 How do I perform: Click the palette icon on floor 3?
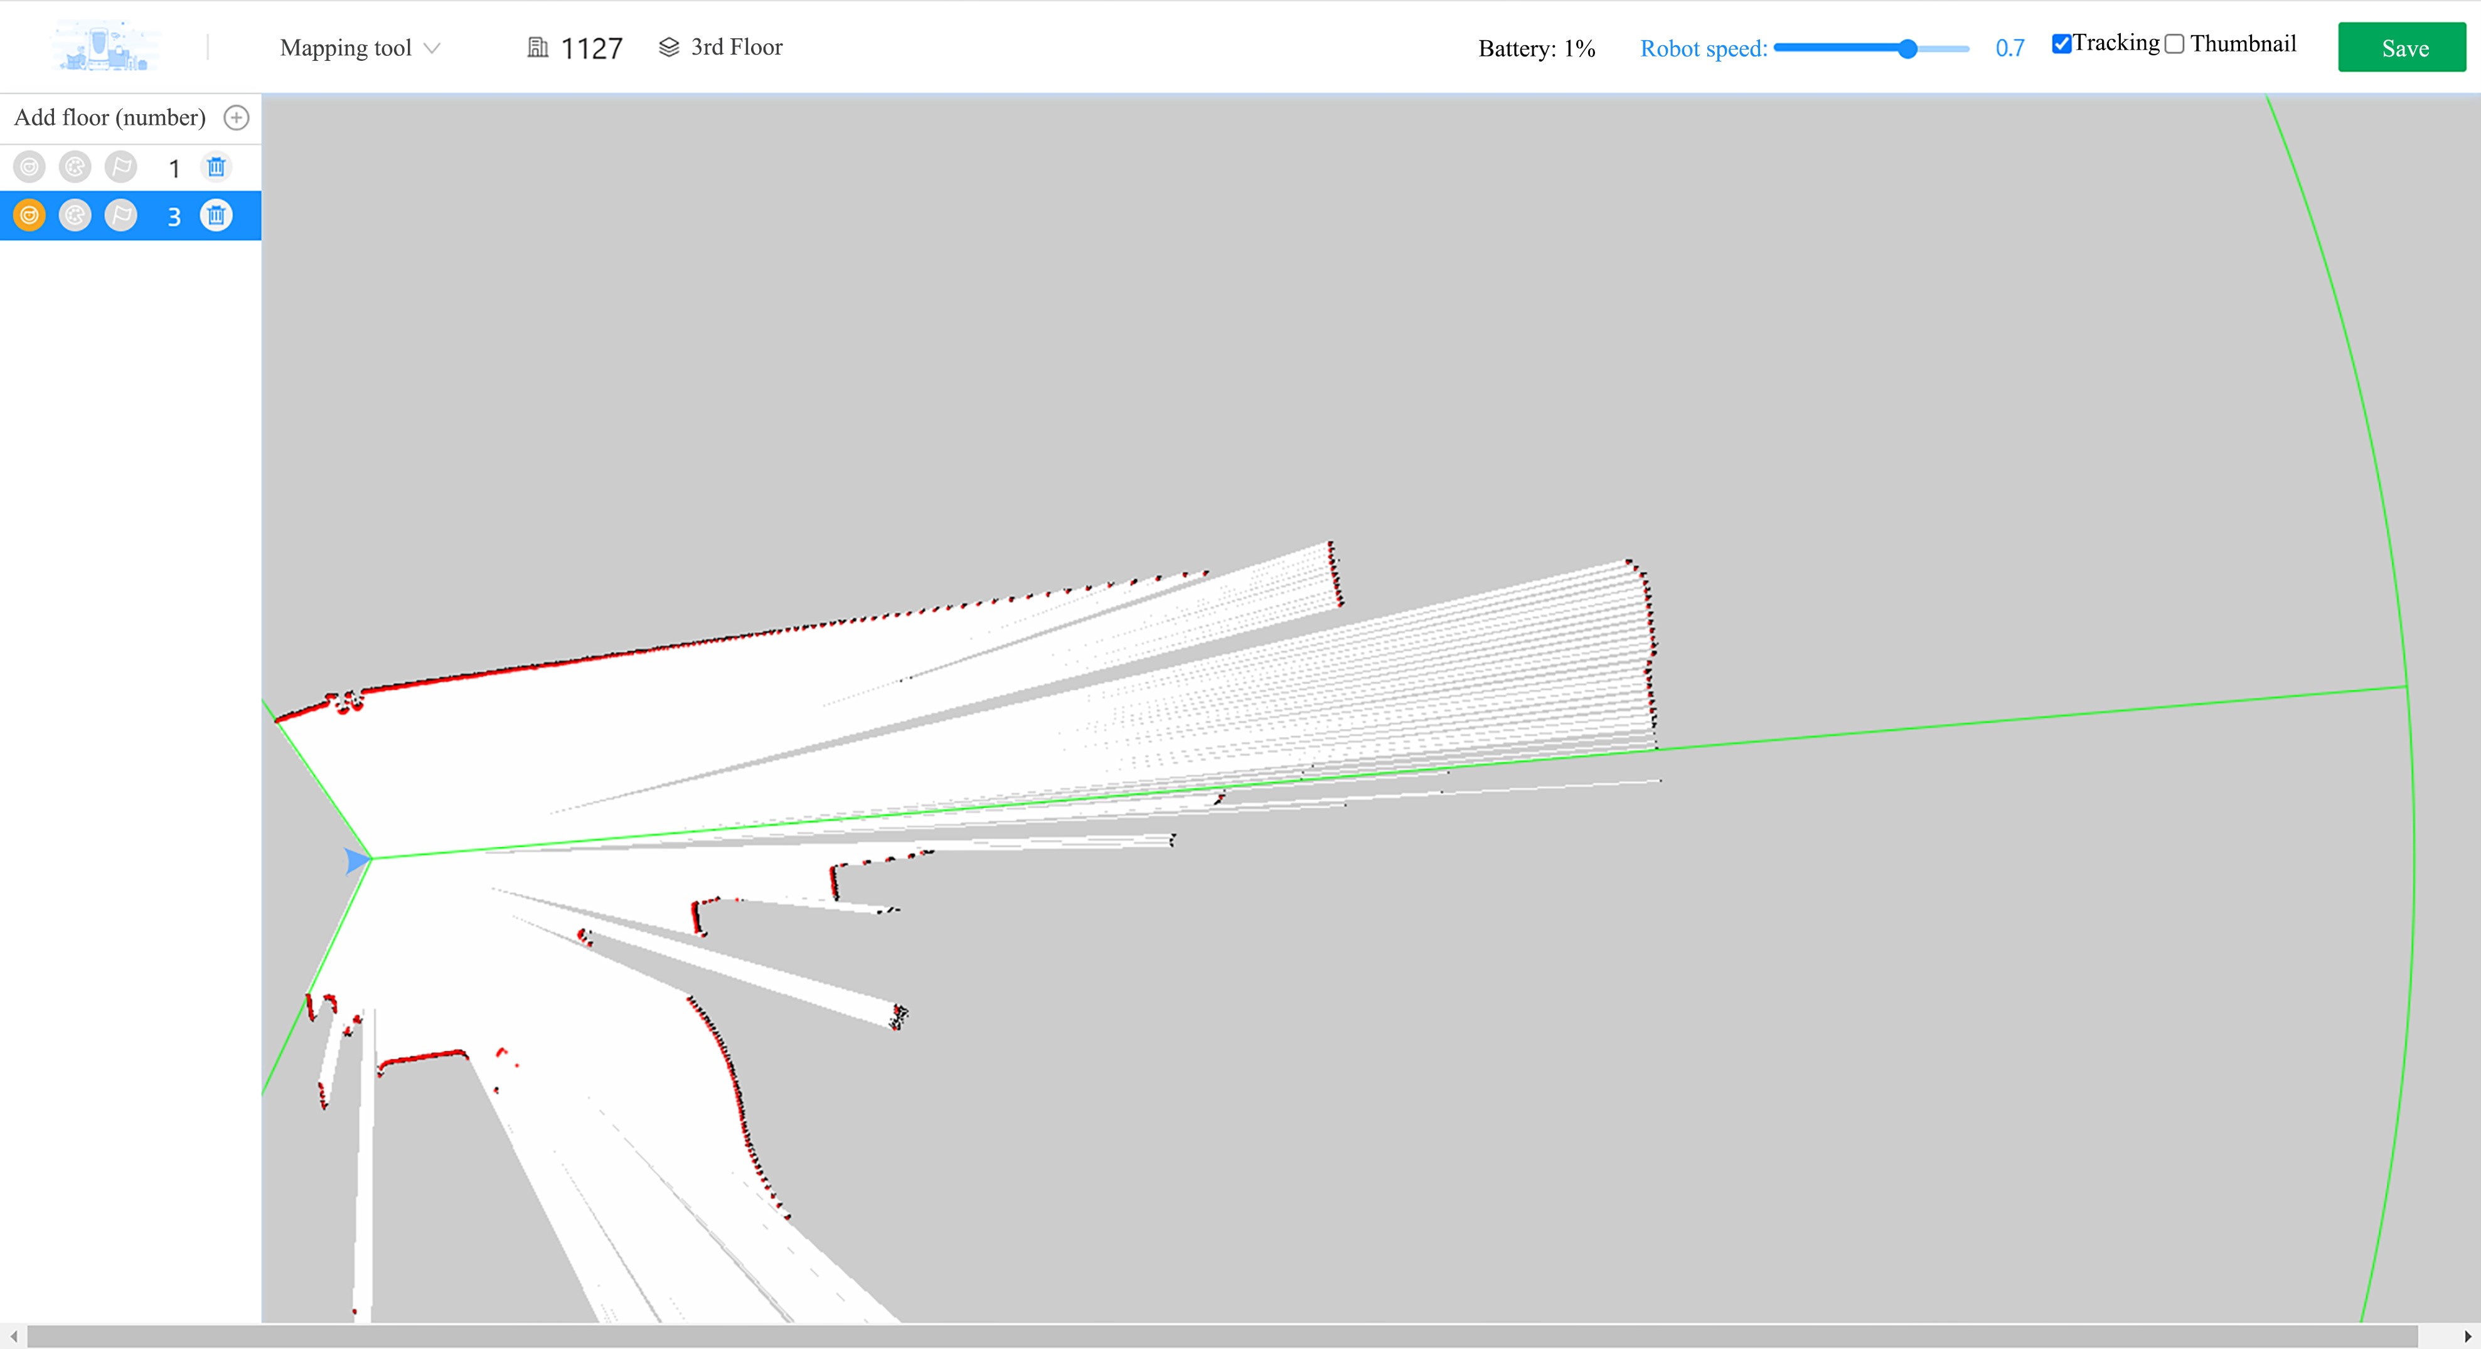click(75, 215)
